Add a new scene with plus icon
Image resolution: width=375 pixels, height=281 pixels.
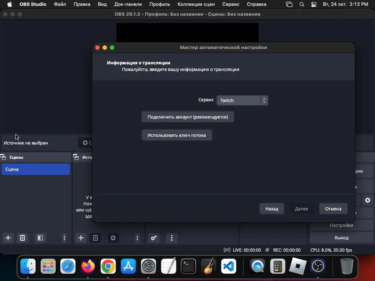point(8,238)
